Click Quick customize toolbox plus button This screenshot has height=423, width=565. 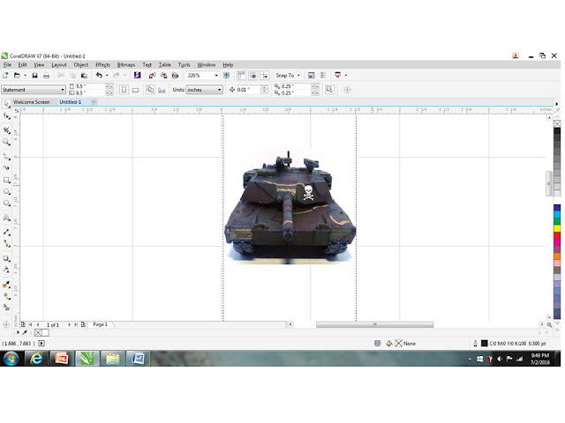coord(6,324)
